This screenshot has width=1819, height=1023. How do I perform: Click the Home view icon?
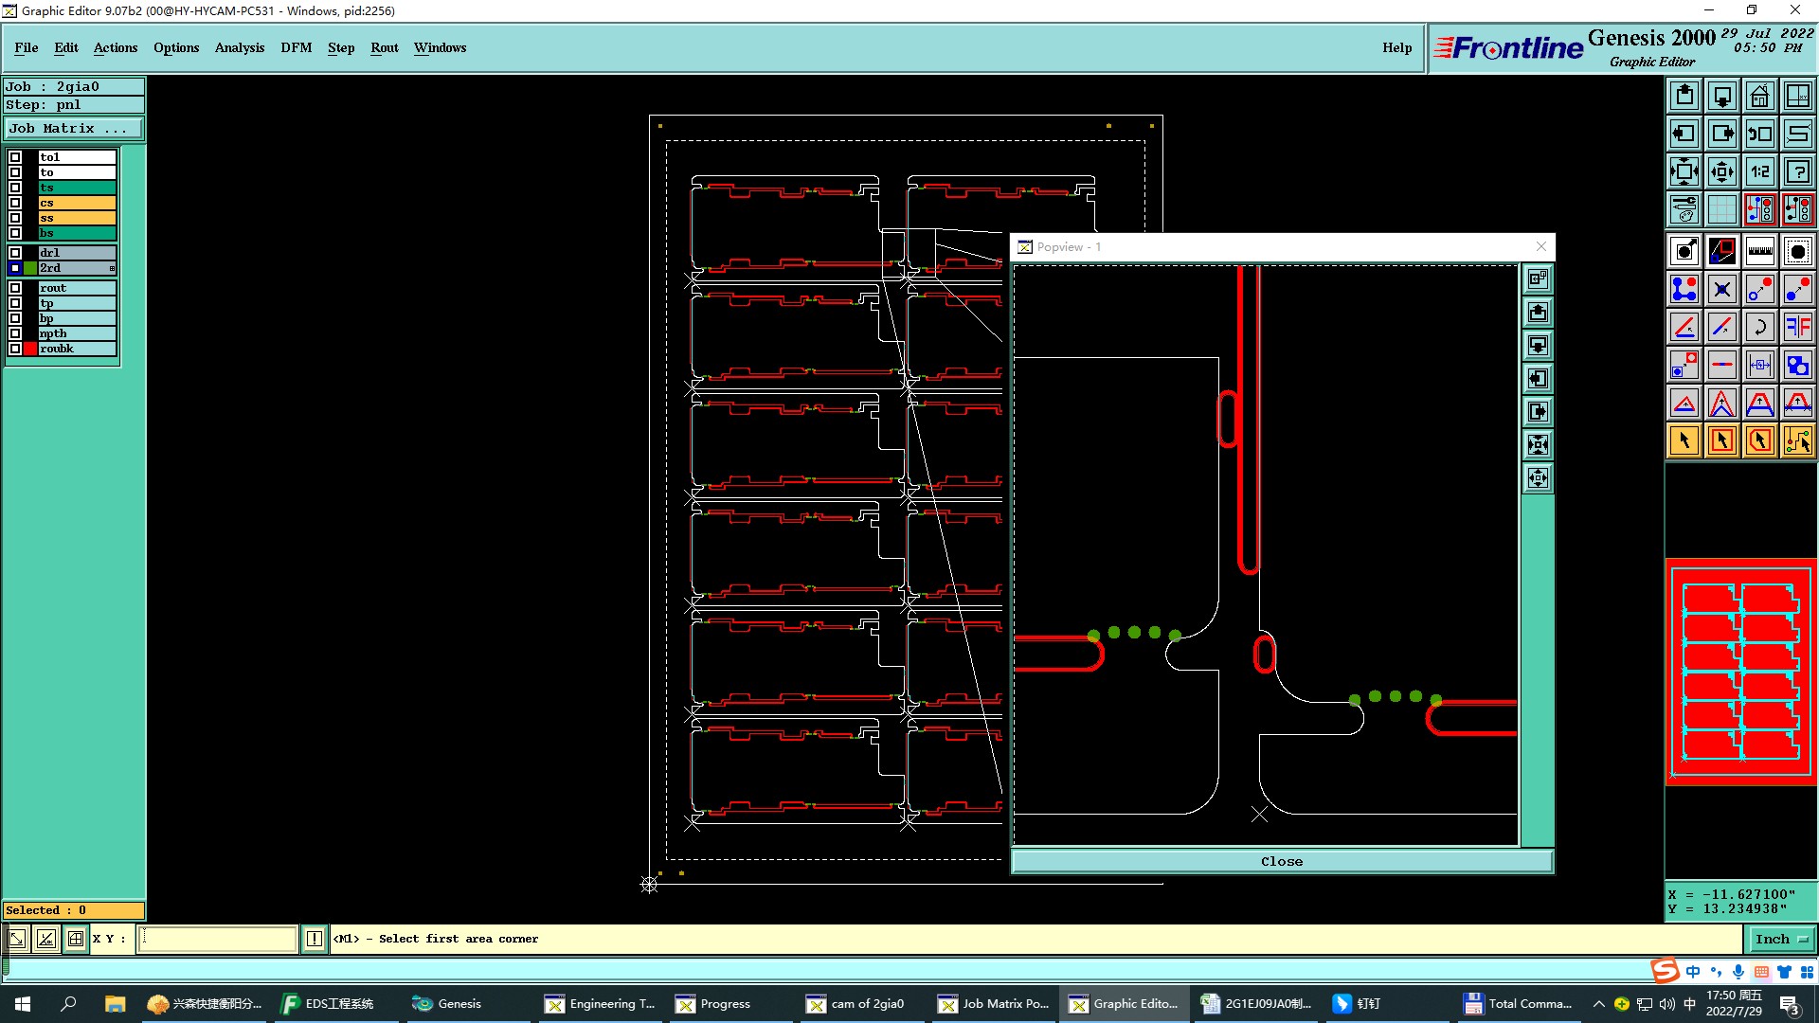(1759, 96)
